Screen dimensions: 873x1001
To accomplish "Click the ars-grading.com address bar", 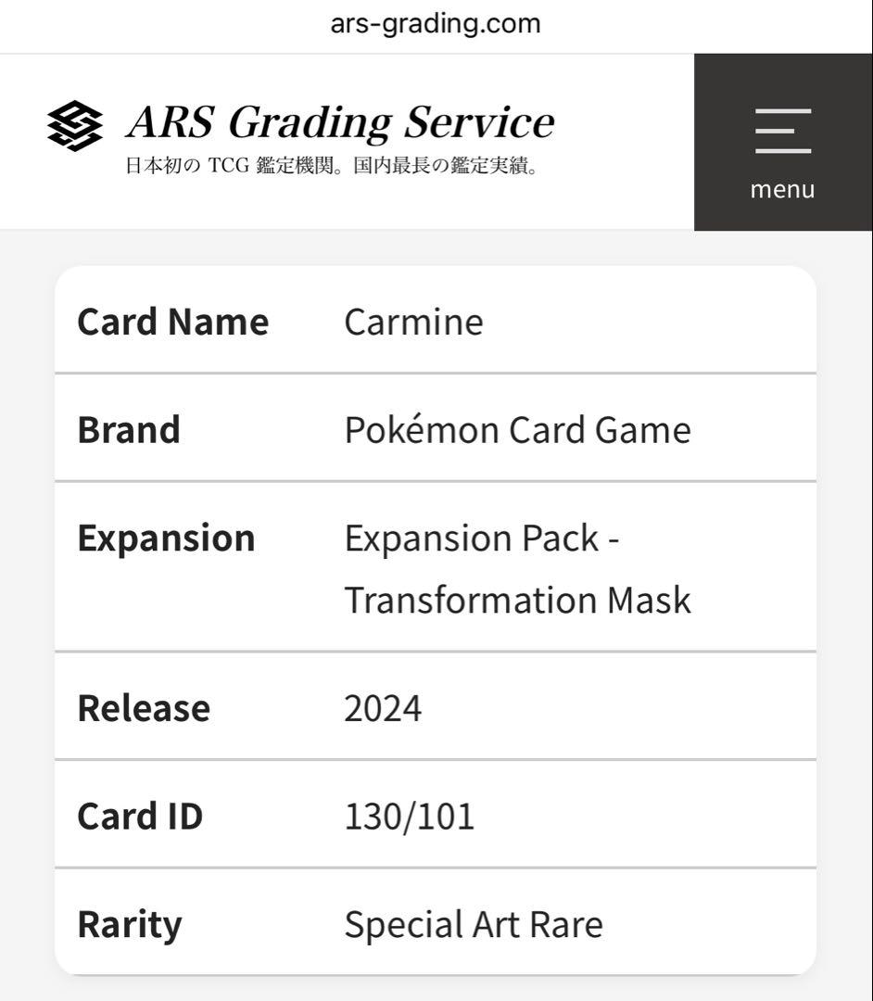I will (436, 23).
